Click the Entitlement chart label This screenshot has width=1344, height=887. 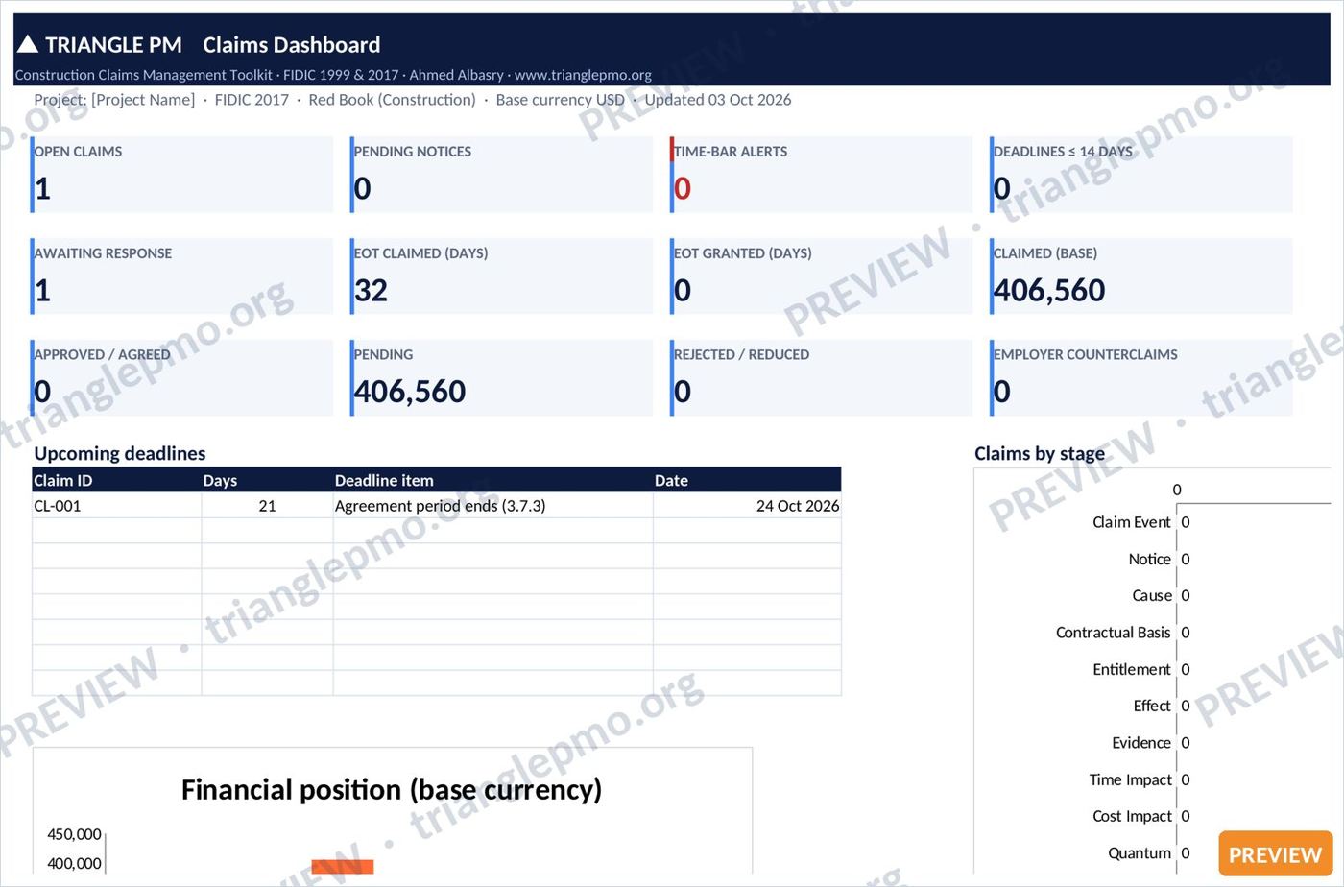click(1132, 669)
